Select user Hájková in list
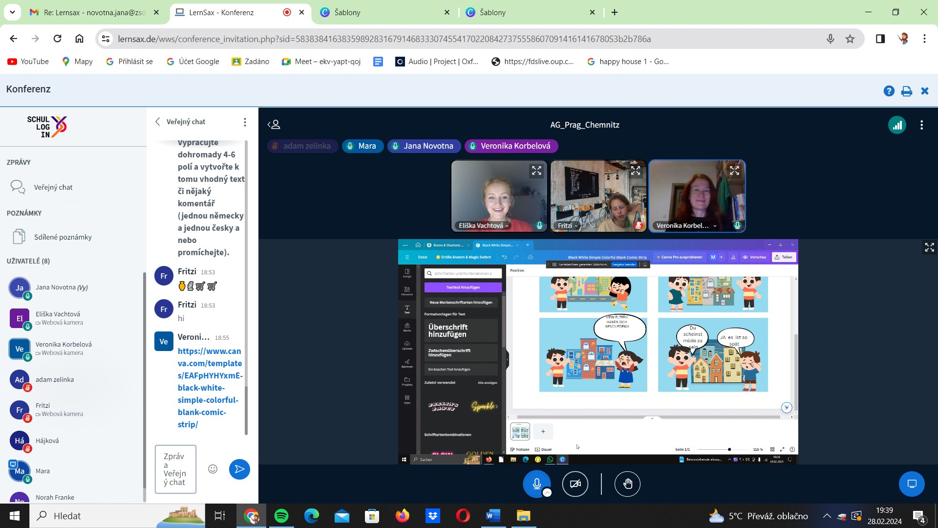Image resolution: width=938 pixels, height=528 pixels. 73,440
